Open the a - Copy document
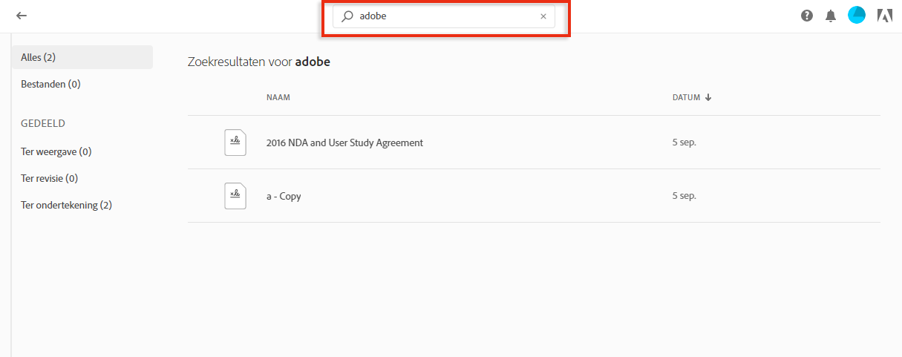 point(284,196)
